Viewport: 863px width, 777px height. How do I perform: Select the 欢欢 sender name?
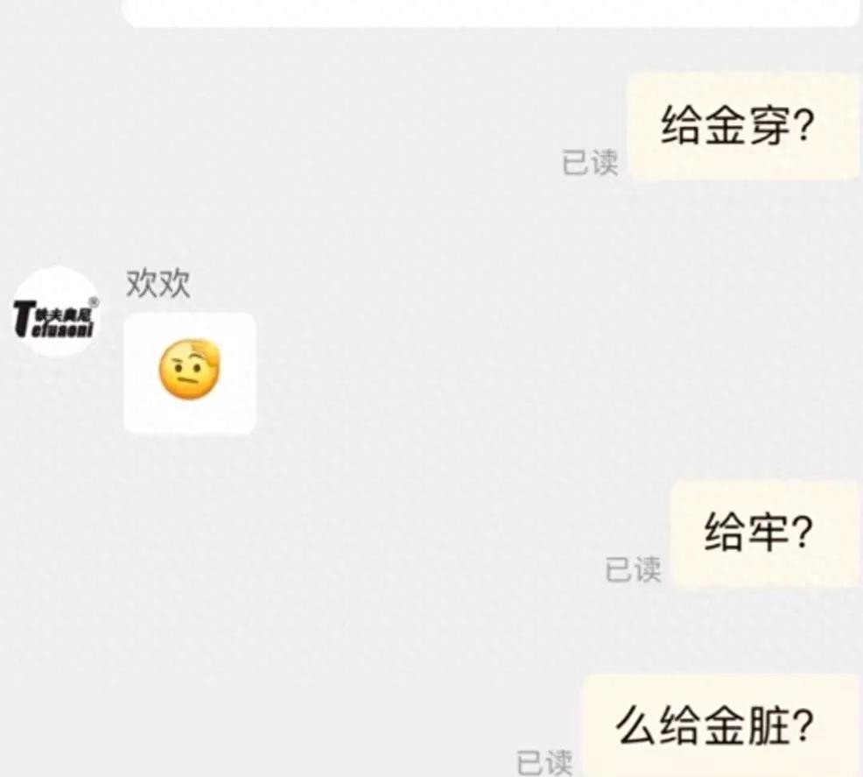(158, 284)
